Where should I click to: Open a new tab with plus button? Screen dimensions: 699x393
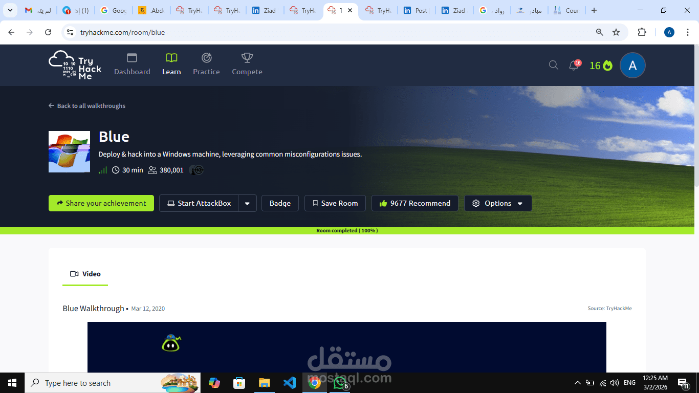594,10
